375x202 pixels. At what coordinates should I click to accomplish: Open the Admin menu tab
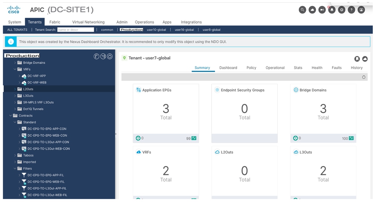[x=122, y=22]
